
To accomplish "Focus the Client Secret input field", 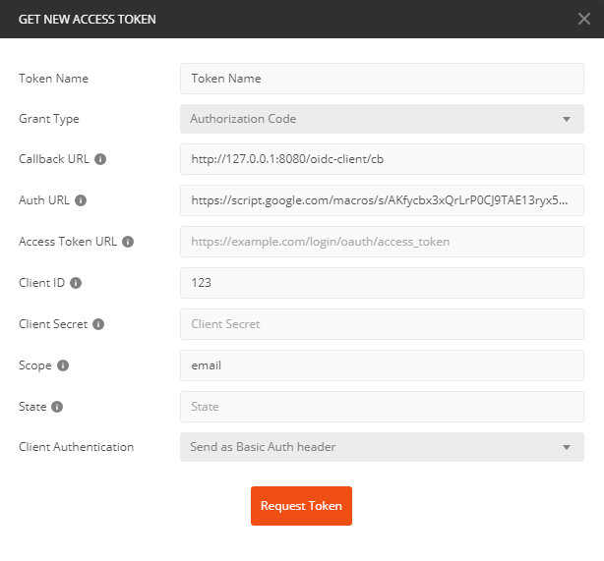I will tap(382, 324).
